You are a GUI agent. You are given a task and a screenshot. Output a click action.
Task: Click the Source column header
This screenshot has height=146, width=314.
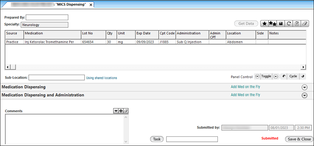(14, 35)
